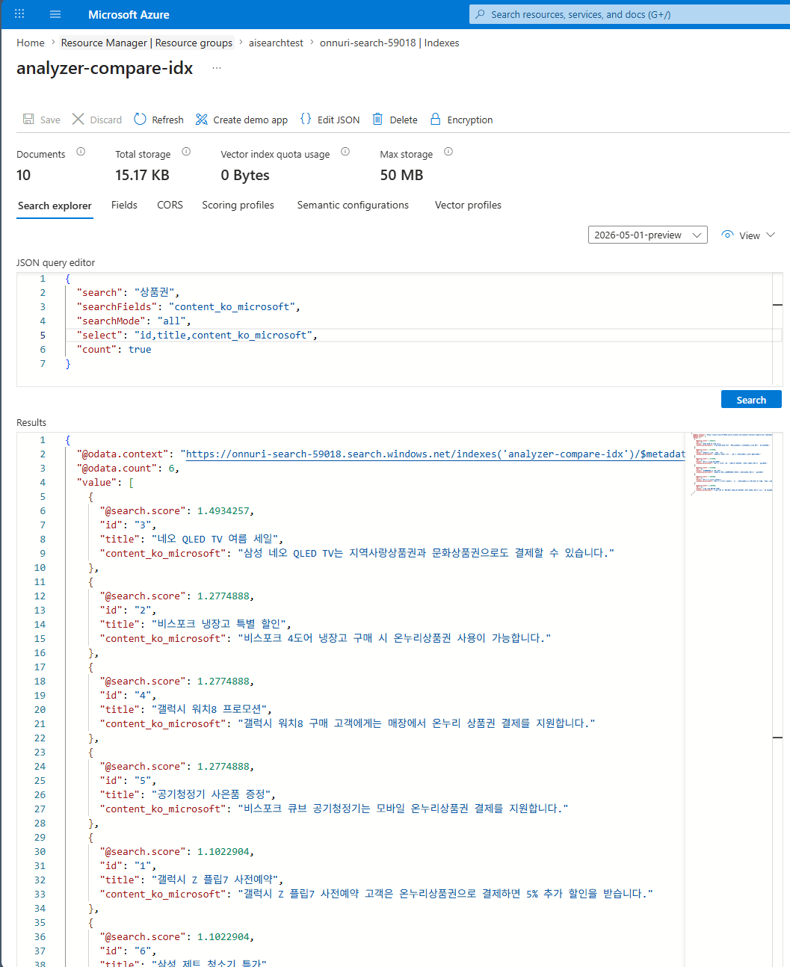Click the Refresh label in the toolbar
The image size is (790, 967).
tap(167, 120)
